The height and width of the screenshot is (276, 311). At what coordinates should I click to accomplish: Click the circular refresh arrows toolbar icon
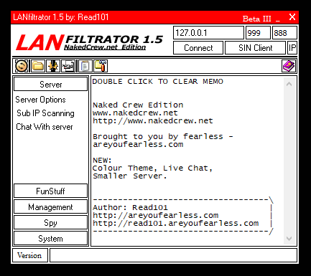[22, 66]
